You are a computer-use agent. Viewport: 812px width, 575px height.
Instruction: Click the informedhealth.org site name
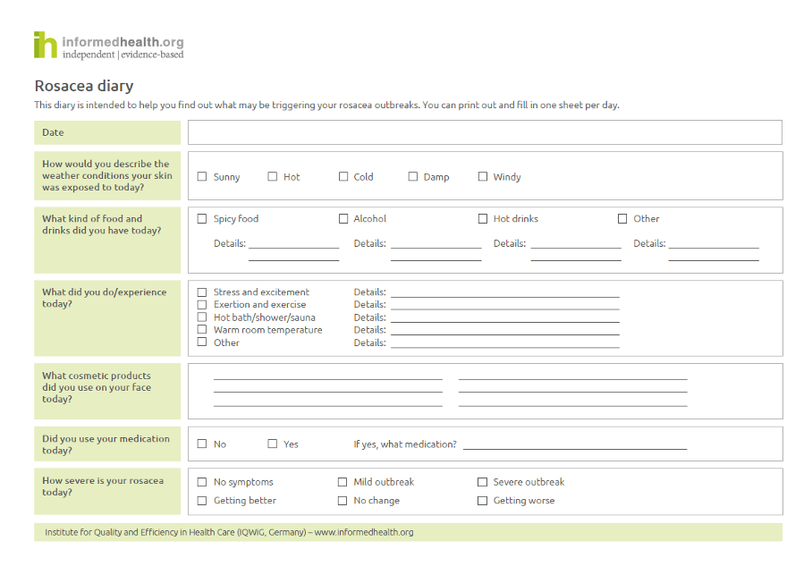[x=123, y=42]
